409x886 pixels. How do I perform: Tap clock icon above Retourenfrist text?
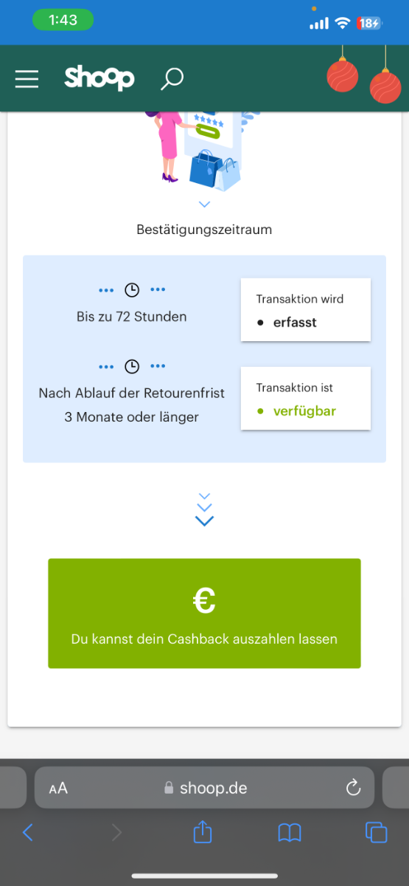(x=132, y=366)
